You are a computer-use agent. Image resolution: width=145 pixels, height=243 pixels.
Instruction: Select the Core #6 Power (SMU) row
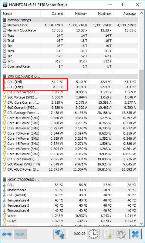coord(69,149)
